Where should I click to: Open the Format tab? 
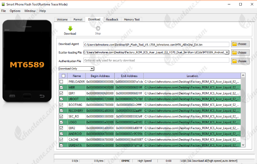pyautogui.click(x=78, y=19)
